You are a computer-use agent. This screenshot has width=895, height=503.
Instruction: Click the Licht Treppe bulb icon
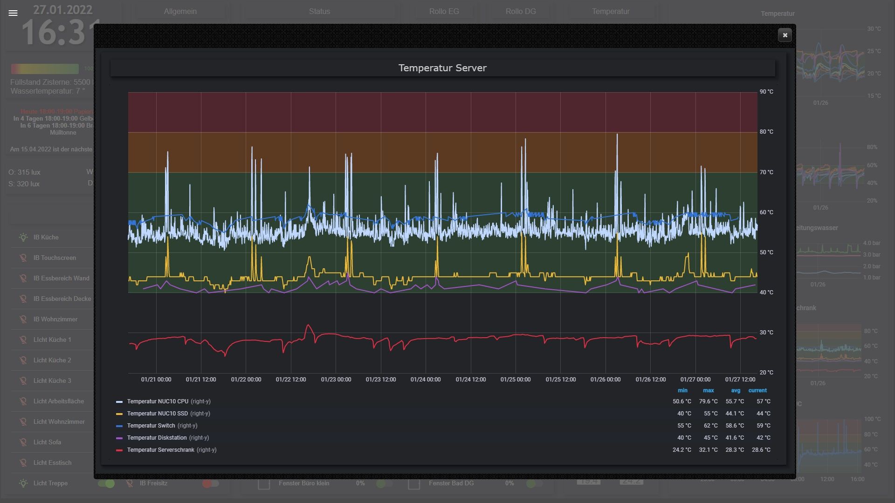coord(23,483)
